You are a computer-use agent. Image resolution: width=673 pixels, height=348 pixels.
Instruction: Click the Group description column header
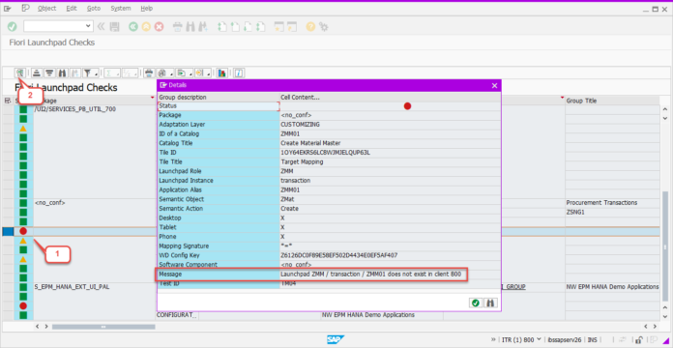pos(218,98)
